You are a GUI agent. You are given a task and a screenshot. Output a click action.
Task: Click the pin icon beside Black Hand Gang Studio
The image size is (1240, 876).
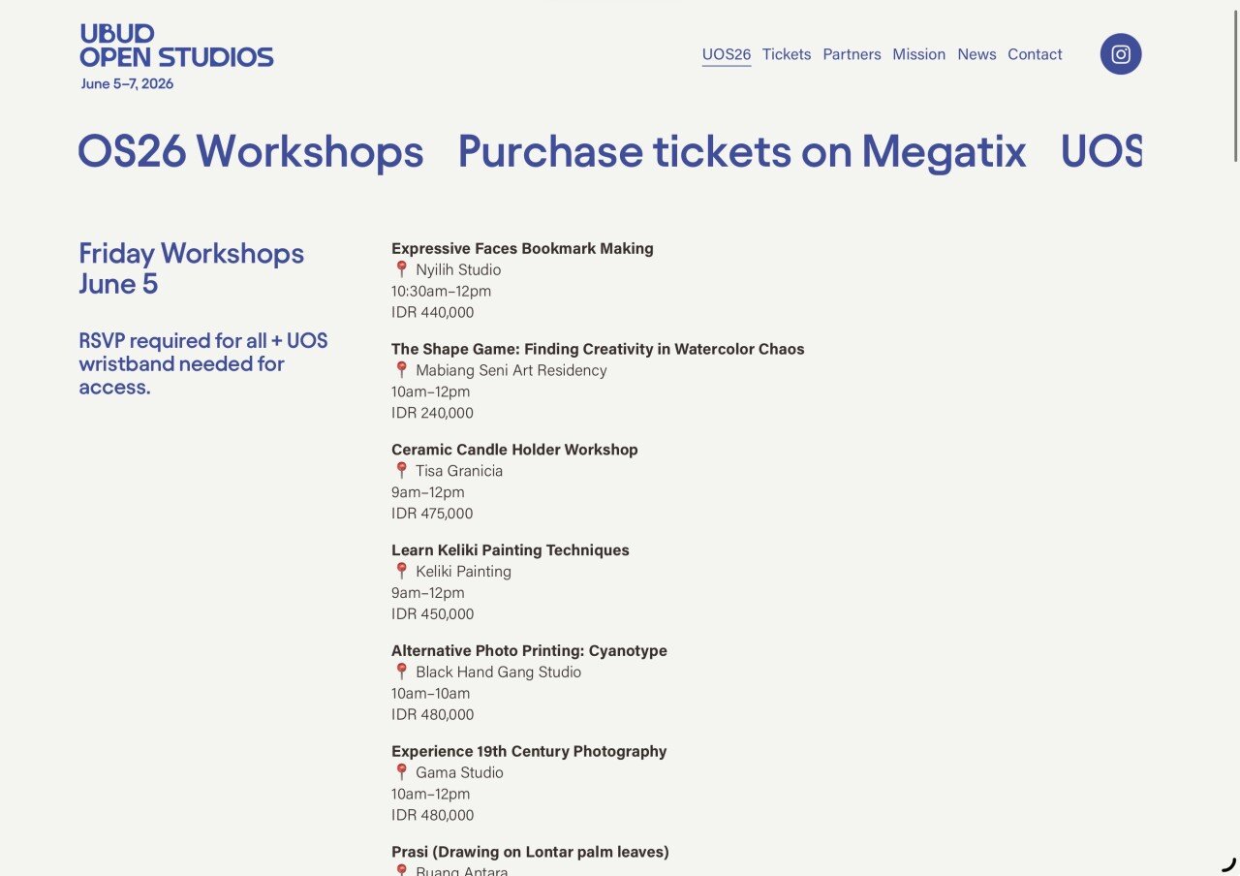[x=401, y=673]
